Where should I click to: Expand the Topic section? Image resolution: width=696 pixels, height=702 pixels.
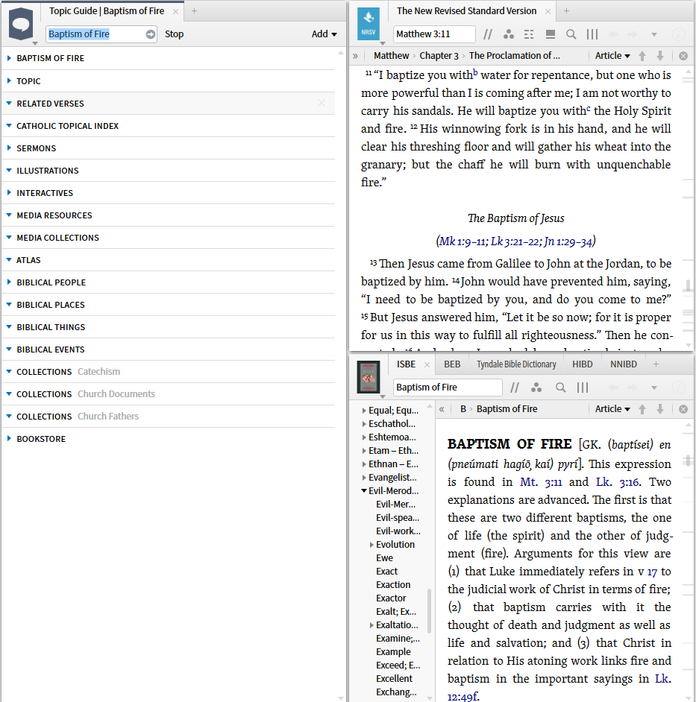point(9,81)
